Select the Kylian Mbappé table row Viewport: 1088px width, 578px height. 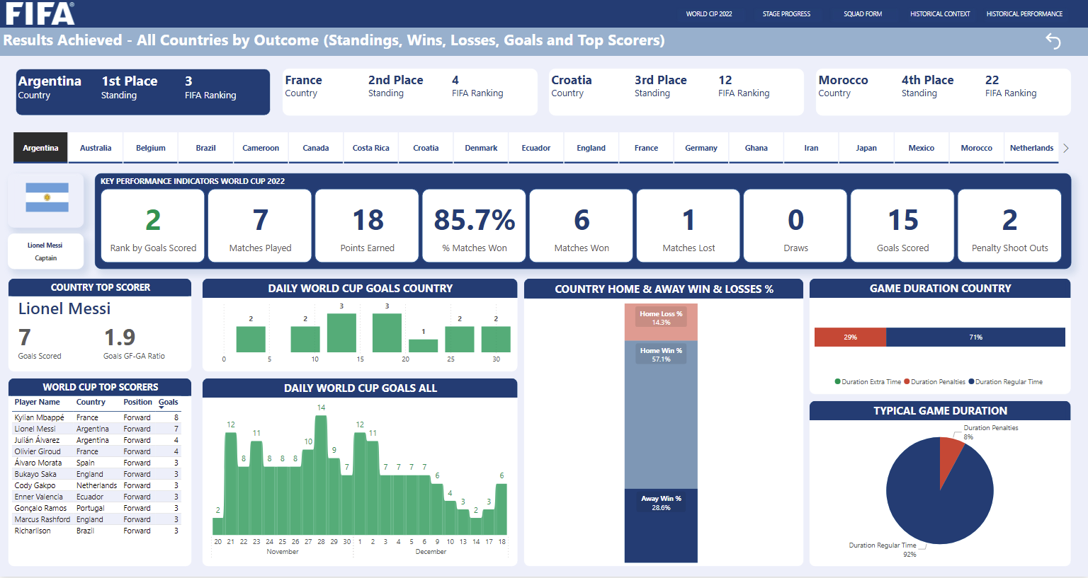pos(97,417)
